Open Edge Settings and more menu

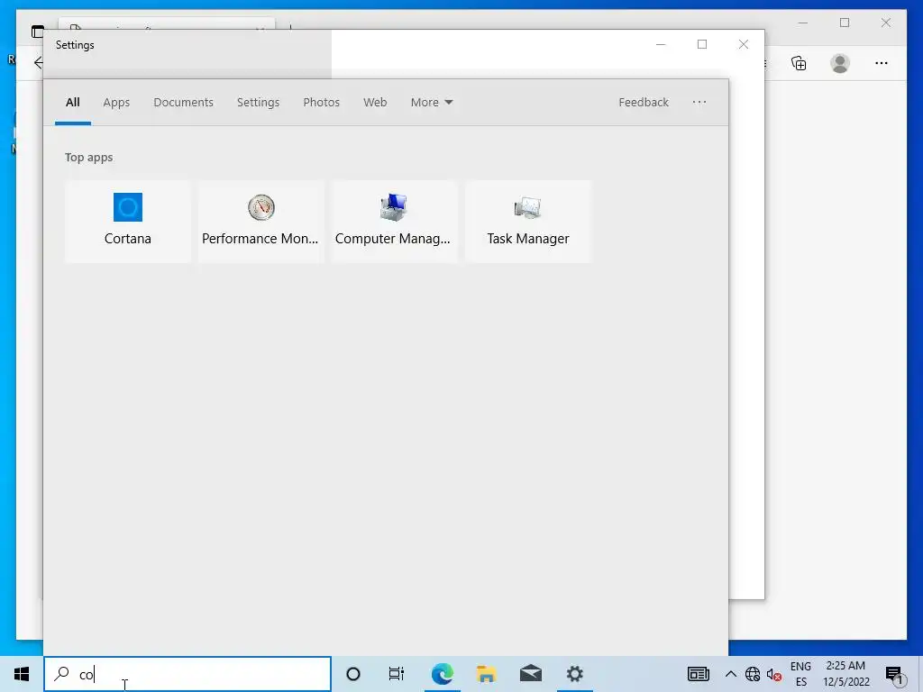point(882,63)
